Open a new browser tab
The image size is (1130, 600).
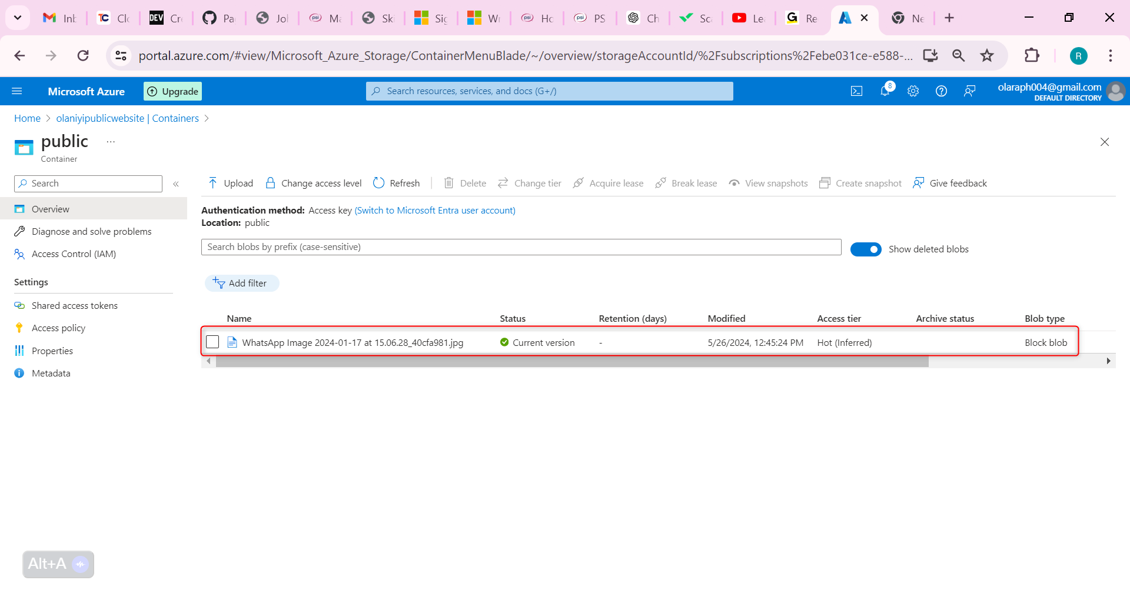(x=949, y=18)
